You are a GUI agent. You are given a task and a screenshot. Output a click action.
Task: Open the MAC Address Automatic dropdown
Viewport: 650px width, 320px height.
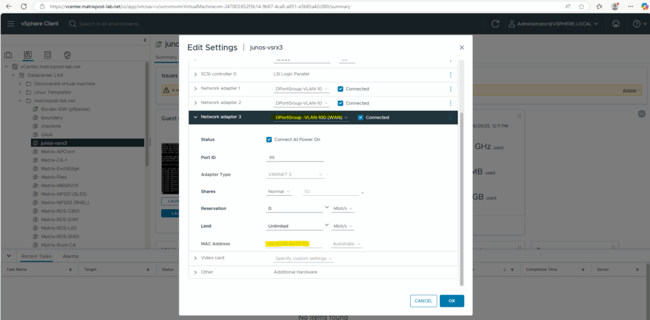347,244
